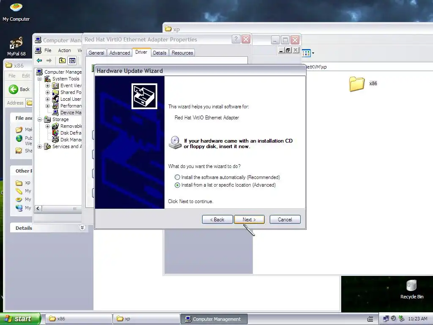Switch to the Advanced tab
Image resolution: width=433 pixels, height=325 pixels.
tap(120, 53)
